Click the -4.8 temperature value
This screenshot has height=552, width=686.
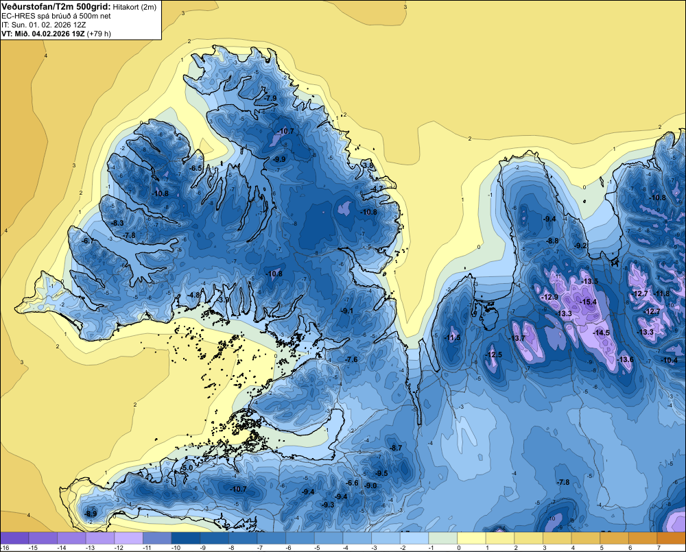click(193, 295)
